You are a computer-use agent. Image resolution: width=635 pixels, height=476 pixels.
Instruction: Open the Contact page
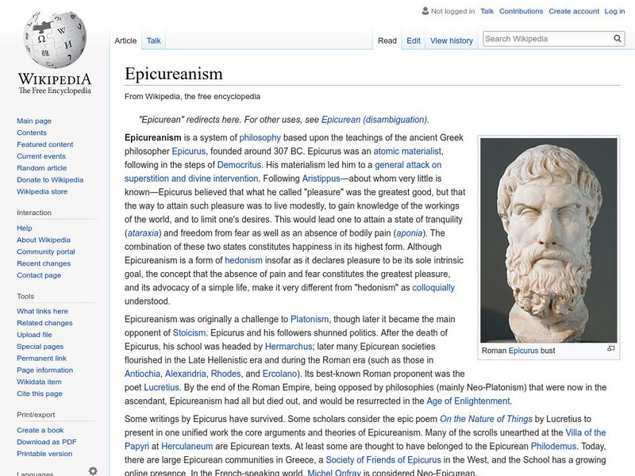pyautogui.click(x=39, y=275)
